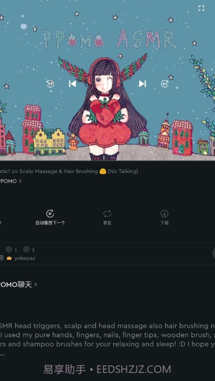Image resolution: width=215 pixels, height=381 pixels.
Task: Tap the 下载 download icon
Action: pos(164,214)
